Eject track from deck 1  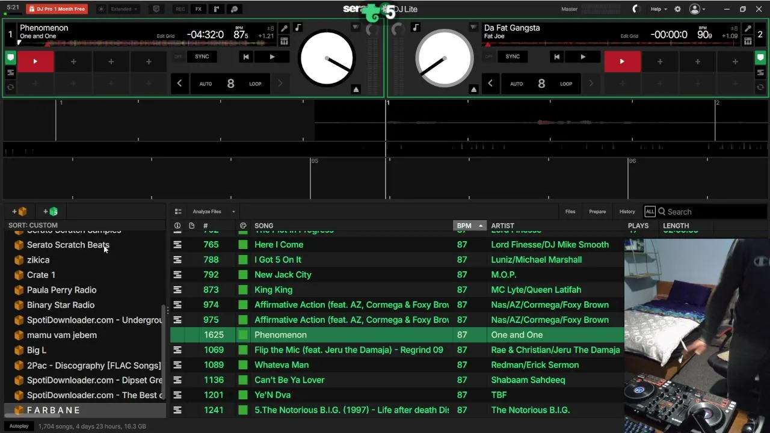pos(356,89)
